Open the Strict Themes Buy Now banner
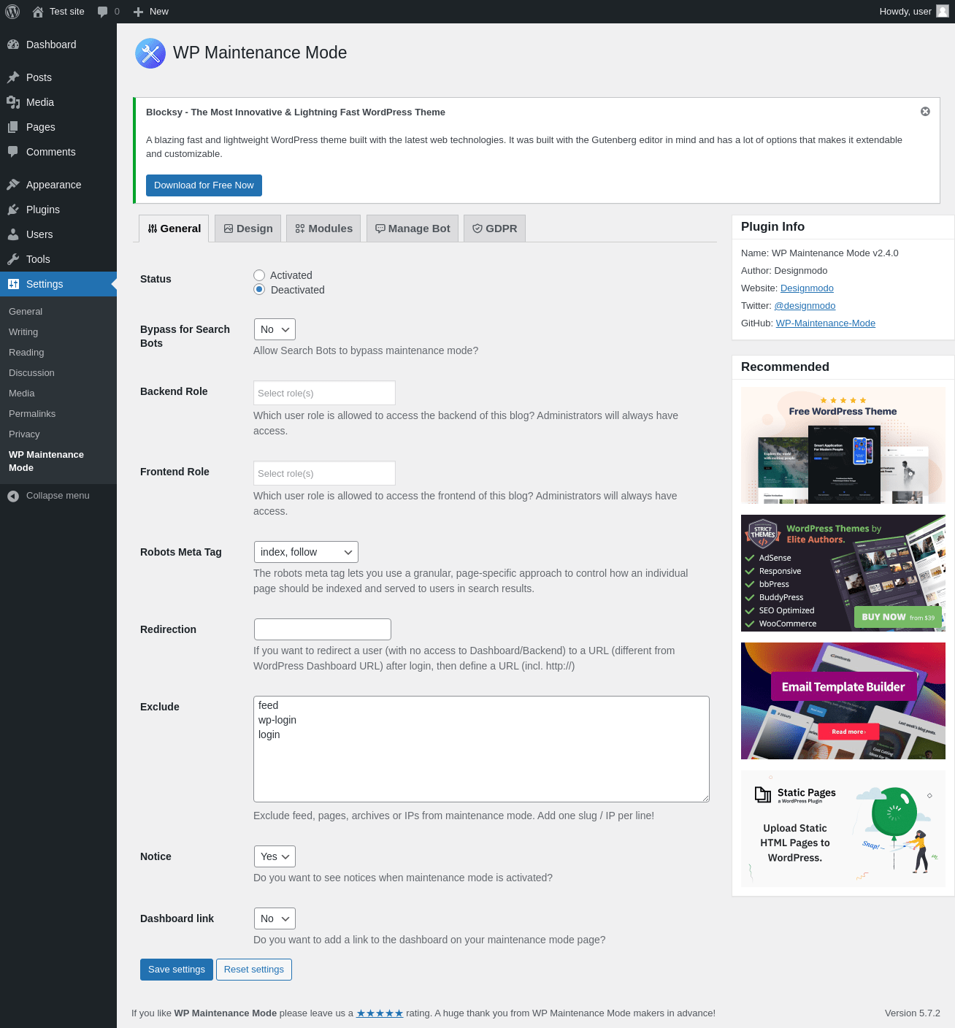This screenshot has height=1028, width=955. pos(843,573)
